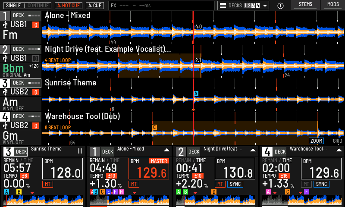Click the overview waveform of deck 2 panel
The height and width of the screenshot is (207, 345).
(216, 201)
